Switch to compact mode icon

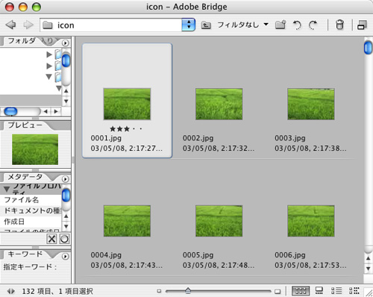362,25
